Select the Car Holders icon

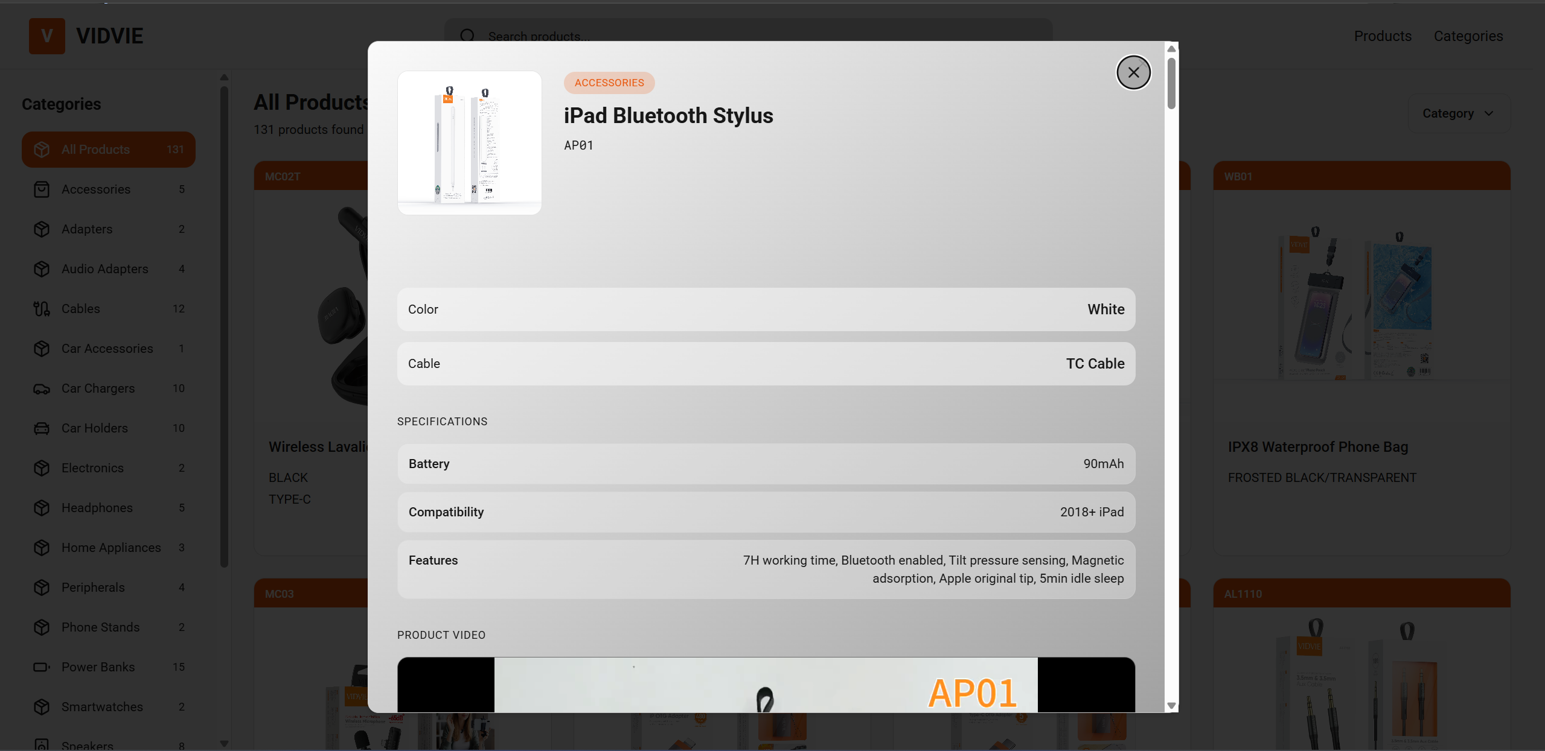tap(42, 428)
